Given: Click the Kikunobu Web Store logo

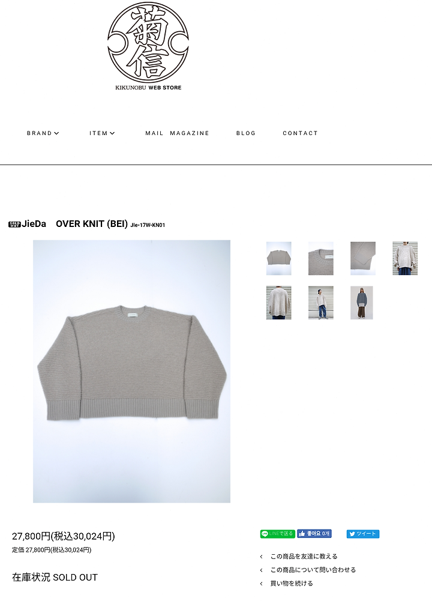Looking at the screenshot, I should pyautogui.click(x=148, y=46).
